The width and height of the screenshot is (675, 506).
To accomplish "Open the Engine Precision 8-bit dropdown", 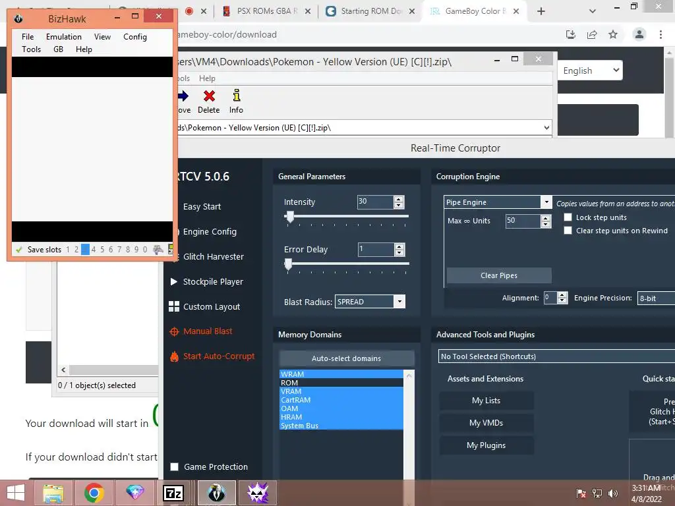I will click(x=656, y=298).
